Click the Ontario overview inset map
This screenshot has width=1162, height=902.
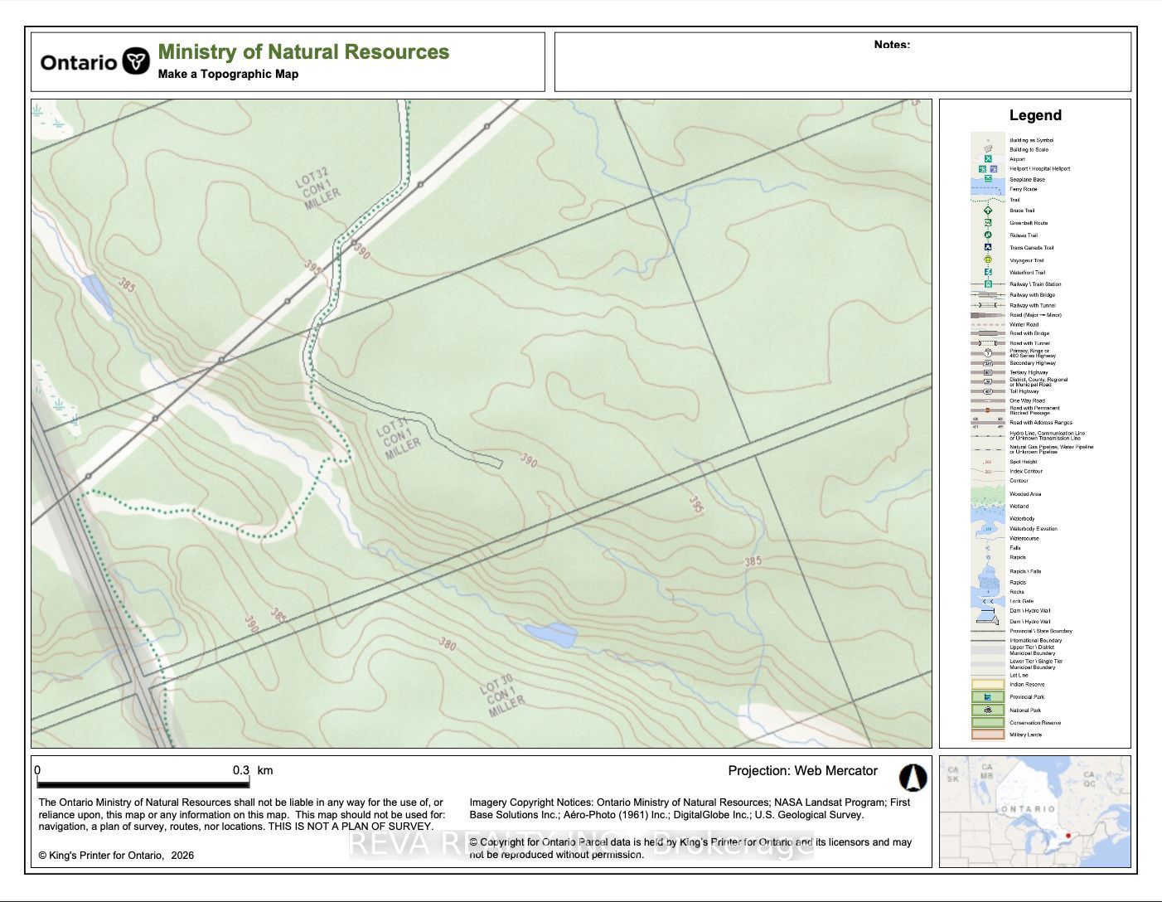point(1034,811)
